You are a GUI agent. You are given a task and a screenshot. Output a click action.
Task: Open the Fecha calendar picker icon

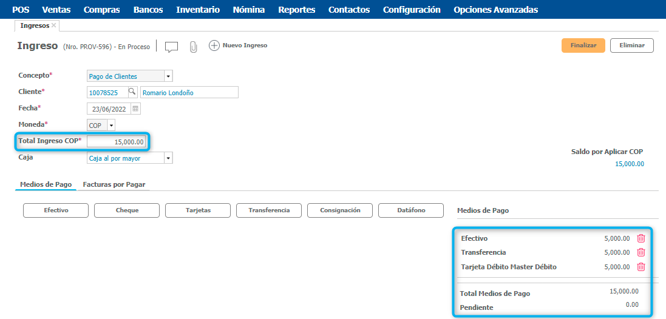click(135, 109)
